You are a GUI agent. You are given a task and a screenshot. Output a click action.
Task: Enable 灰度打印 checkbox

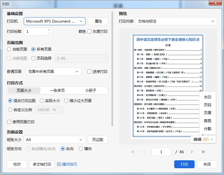tap(89, 31)
